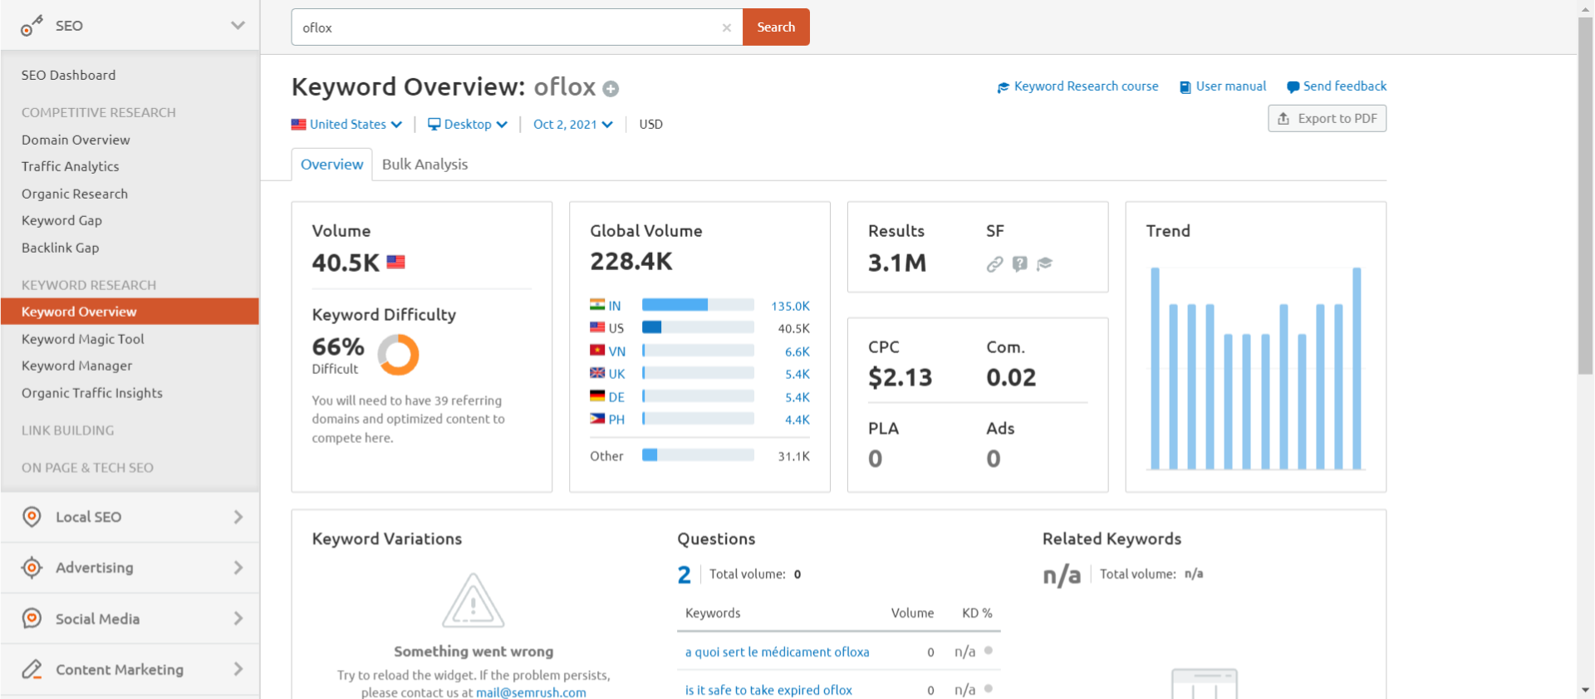Switch to the Bulk Analysis tab
Viewport: 1595px width, 699px height.
click(425, 165)
